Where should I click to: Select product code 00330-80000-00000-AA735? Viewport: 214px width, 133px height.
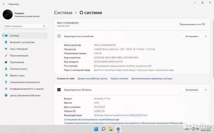(108, 62)
